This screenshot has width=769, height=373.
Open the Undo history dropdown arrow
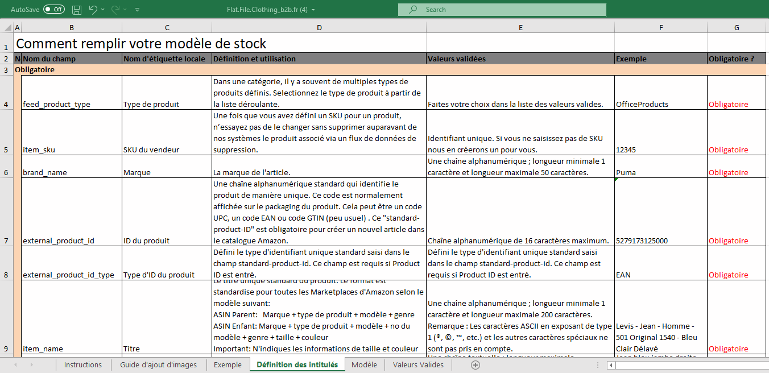[x=102, y=10]
